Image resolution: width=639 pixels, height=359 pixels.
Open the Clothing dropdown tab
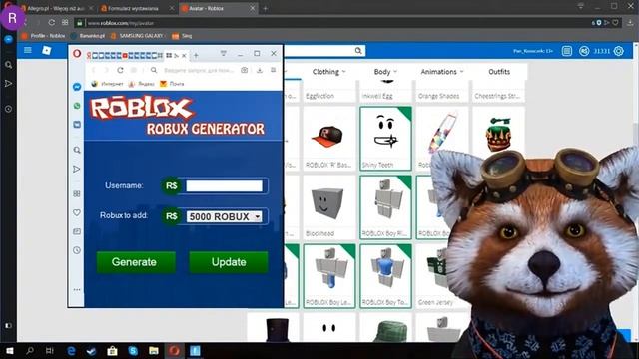tap(328, 72)
